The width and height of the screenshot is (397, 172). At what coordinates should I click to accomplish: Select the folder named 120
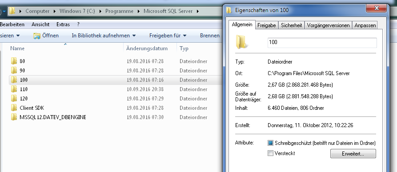click(x=24, y=98)
